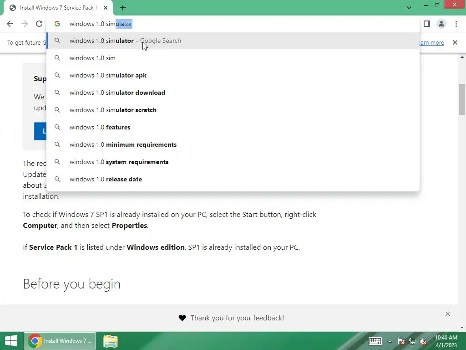Choose the 'windows 1.0 release date' suggestion
Screen dimensions: 466x350
(x=233, y=179)
